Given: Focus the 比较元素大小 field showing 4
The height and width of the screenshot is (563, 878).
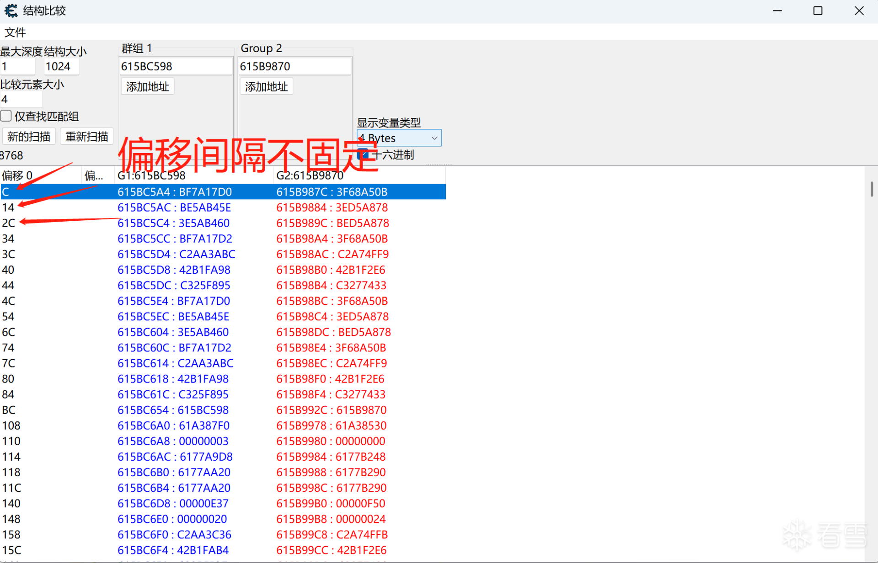Looking at the screenshot, I should (x=21, y=100).
